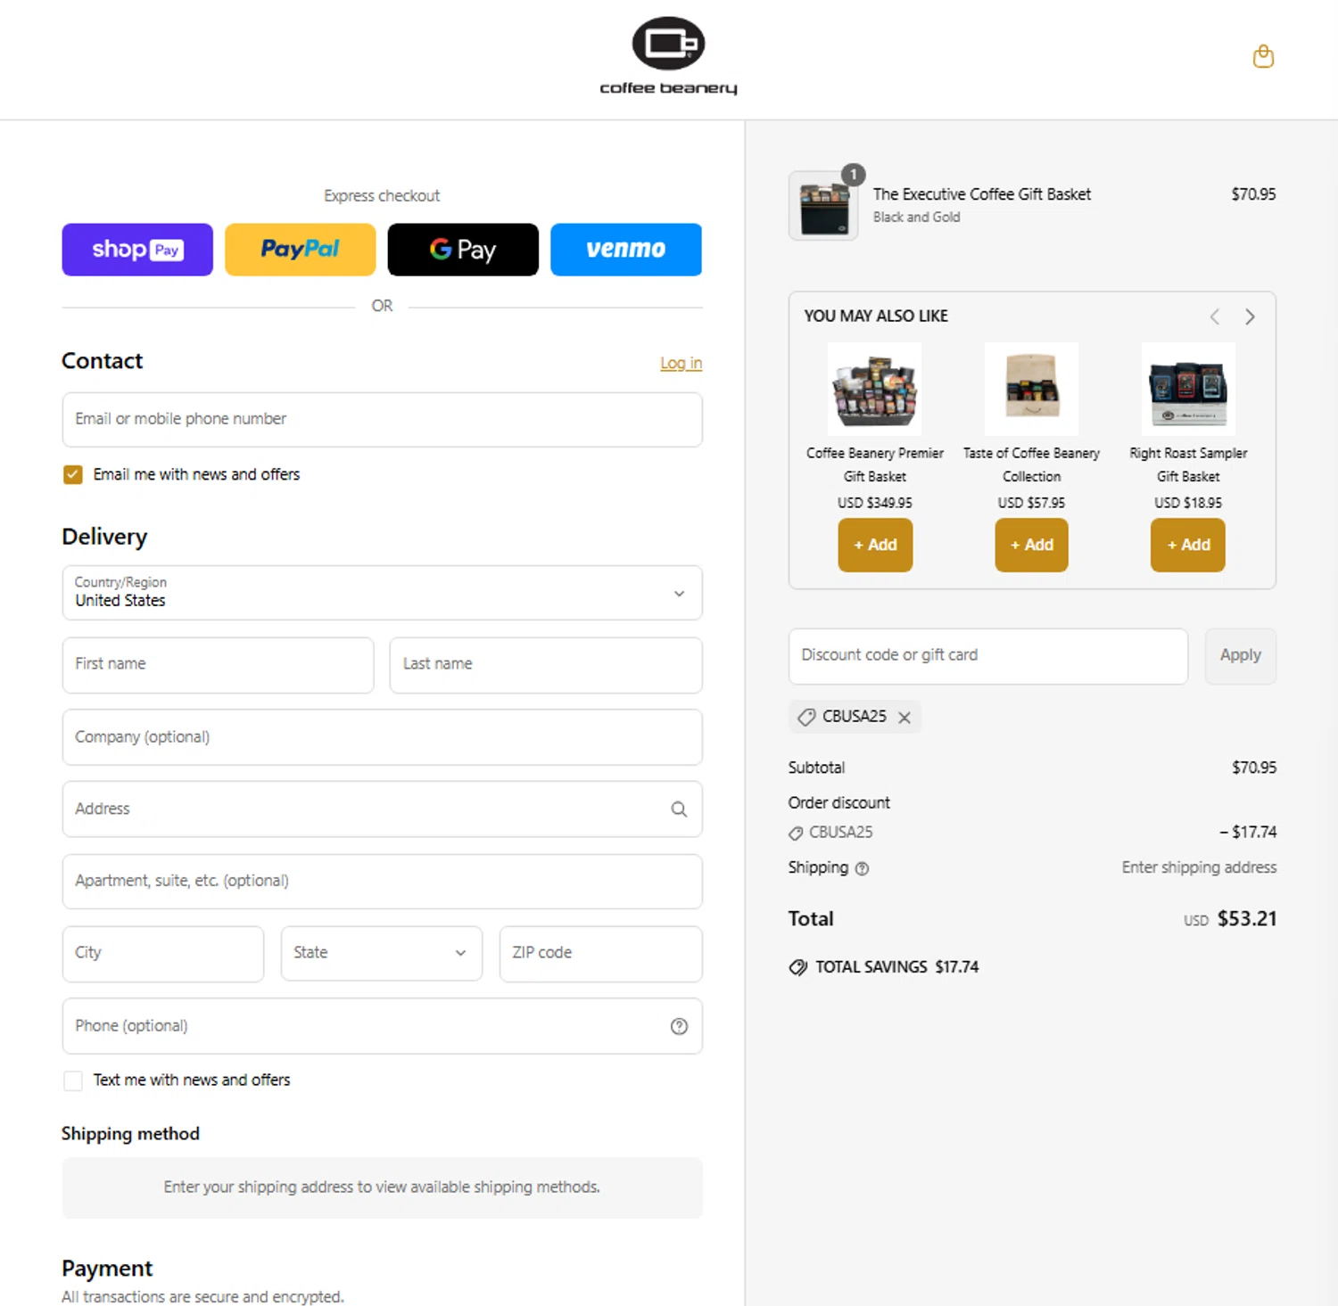Click the 'USD $18.95' price
Image resolution: width=1338 pixels, height=1306 pixels.
[1188, 503]
